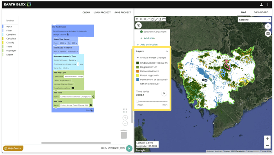Click the workspace trash can
274x155 pixels.
(x=124, y=134)
